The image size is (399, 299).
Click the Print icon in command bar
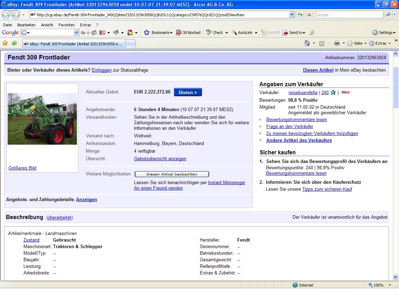(337, 43)
